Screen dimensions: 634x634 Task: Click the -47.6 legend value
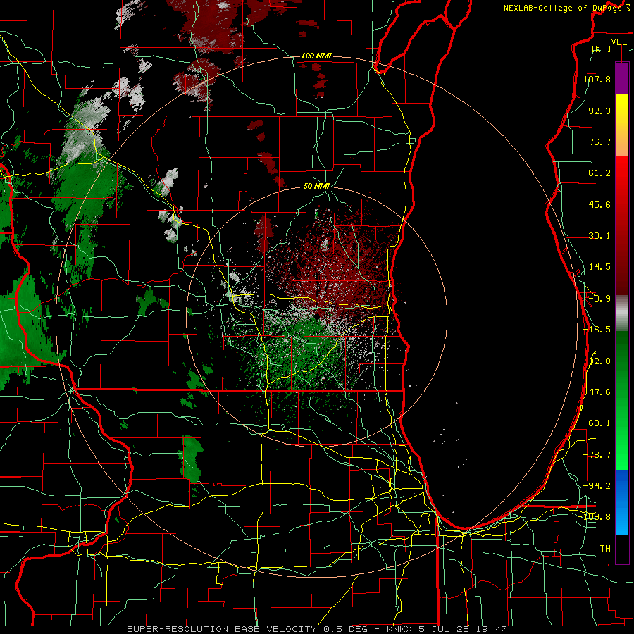click(597, 392)
